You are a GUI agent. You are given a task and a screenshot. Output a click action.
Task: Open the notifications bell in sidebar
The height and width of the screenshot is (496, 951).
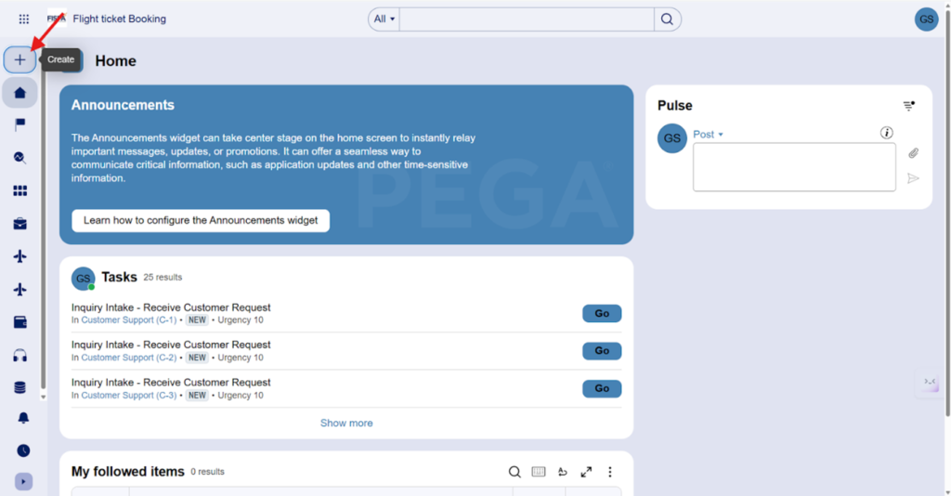coord(23,418)
